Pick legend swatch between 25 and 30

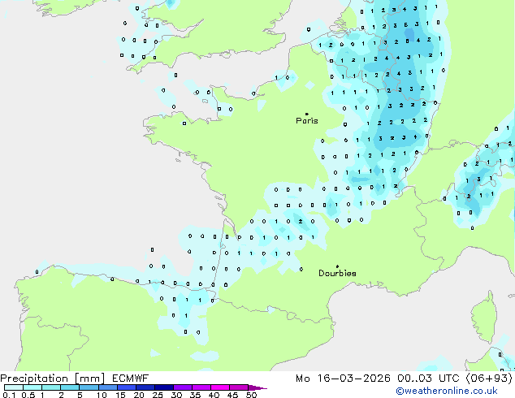(164, 387)
